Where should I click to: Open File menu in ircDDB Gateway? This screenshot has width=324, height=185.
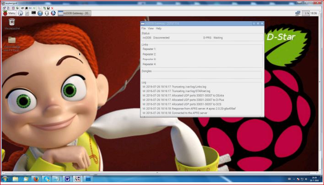[x=143, y=28]
